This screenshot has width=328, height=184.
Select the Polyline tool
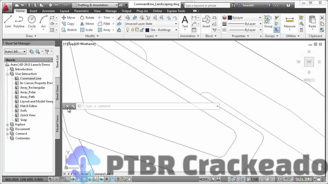click(x=19, y=21)
